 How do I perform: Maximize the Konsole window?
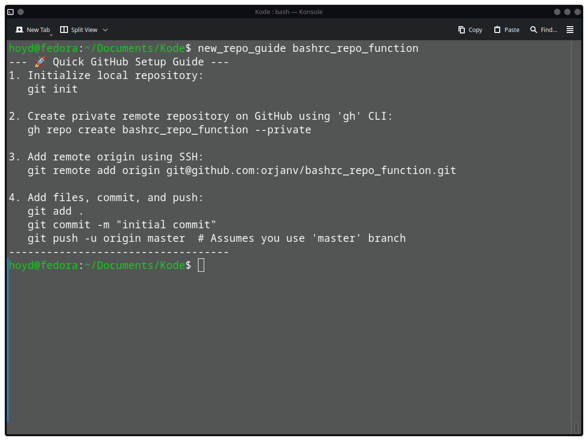(567, 12)
